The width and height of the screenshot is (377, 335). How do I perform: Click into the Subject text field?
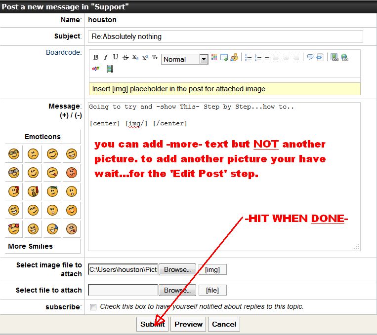[226, 37]
